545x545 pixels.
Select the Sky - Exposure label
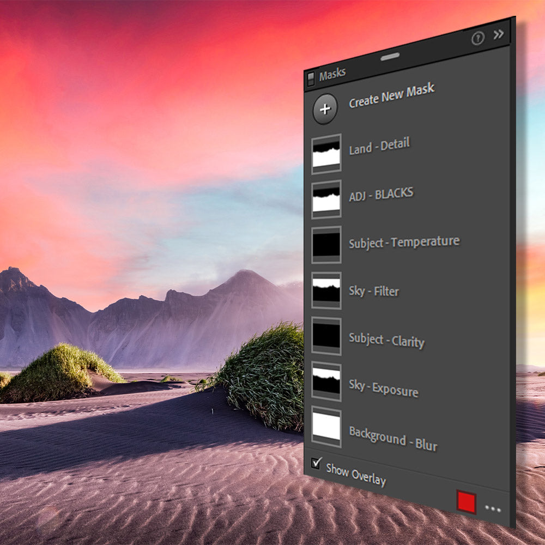point(384,388)
